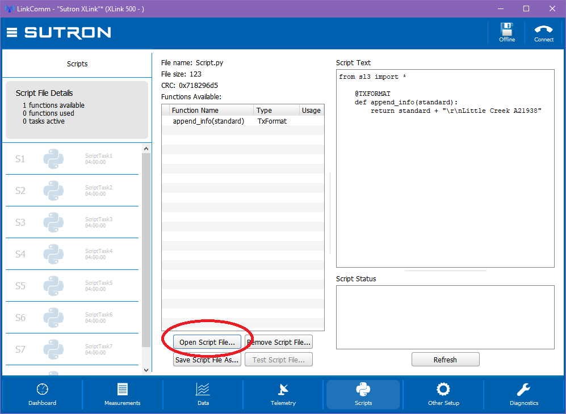The image size is (566, 414).
Task: Select the S2 ScriptTask2 Python icon
Action: tap(53, 191)
